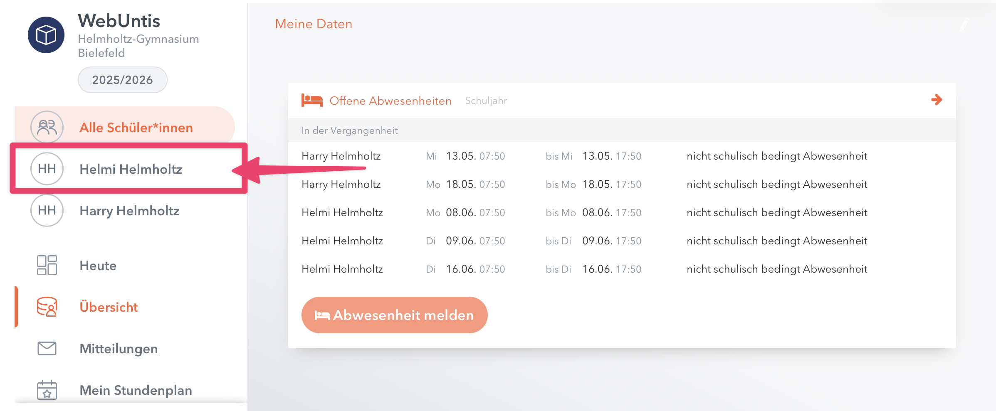The height and width of the screenshot is (411, 996).
Task: Click the Heute dashboard icon
Action: coord(47,265)
